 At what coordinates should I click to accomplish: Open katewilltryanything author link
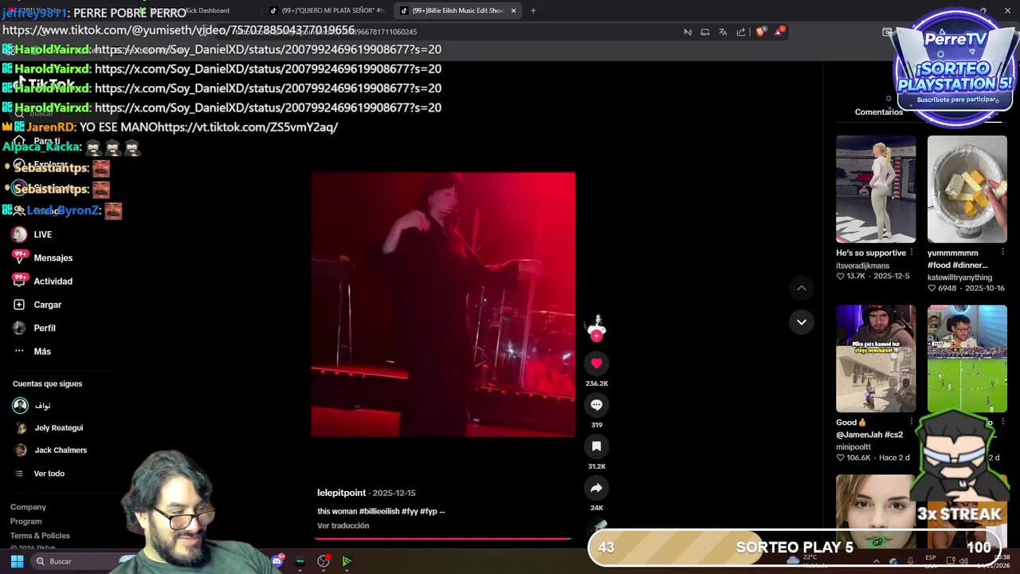(959, 277)
